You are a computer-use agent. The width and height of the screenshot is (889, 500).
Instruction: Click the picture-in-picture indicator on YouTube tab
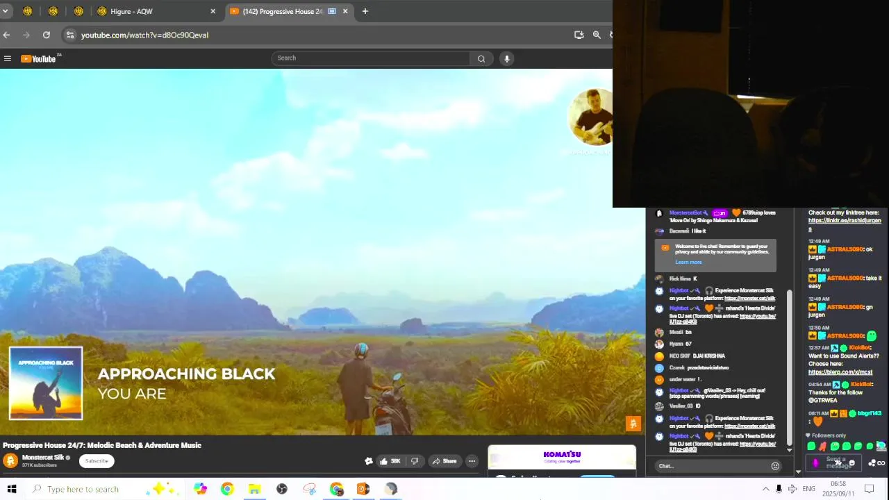(x=332, y=11)
